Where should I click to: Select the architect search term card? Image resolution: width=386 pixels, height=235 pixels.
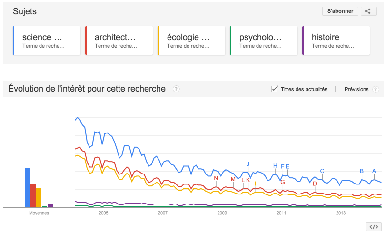pos(119,41)
